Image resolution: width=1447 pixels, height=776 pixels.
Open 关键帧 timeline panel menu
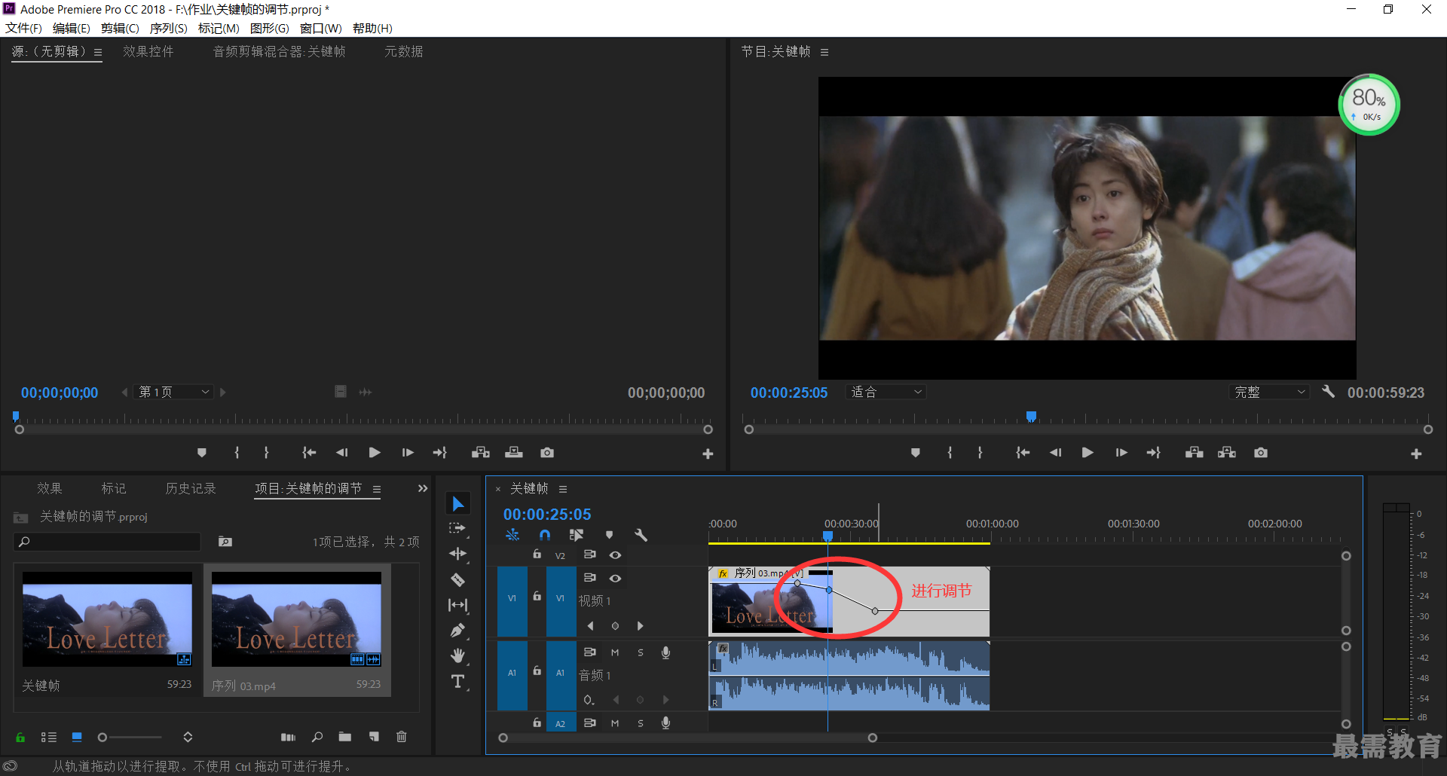pyautogui.click(x=563, y=489)
